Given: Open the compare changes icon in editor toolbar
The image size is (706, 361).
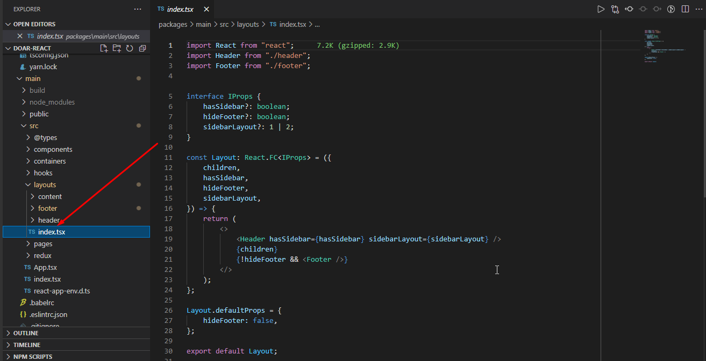Looking at the screenshot, I should point(615,9).
